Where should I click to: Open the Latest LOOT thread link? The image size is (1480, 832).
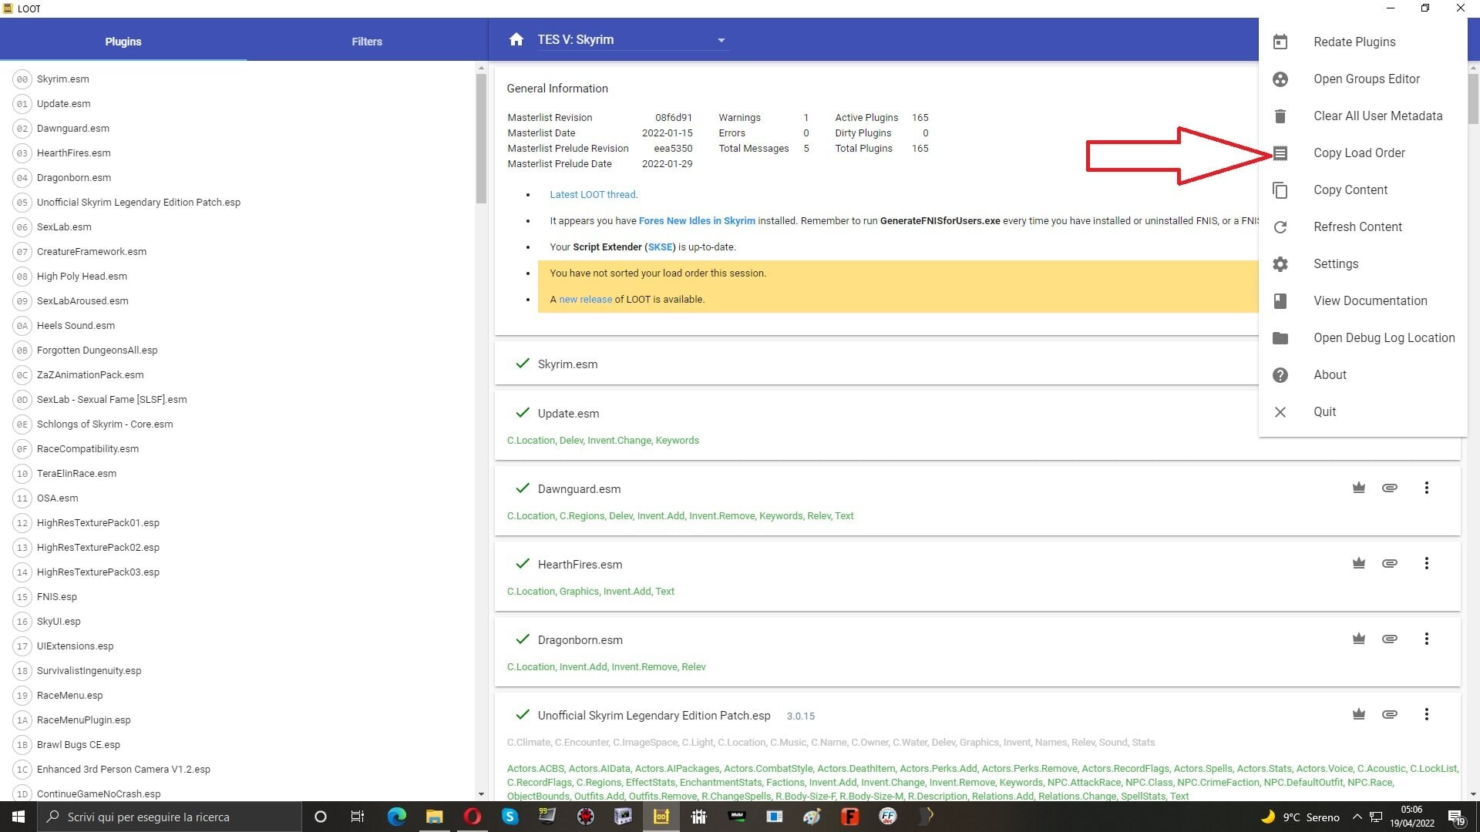(x=593, y=195)
